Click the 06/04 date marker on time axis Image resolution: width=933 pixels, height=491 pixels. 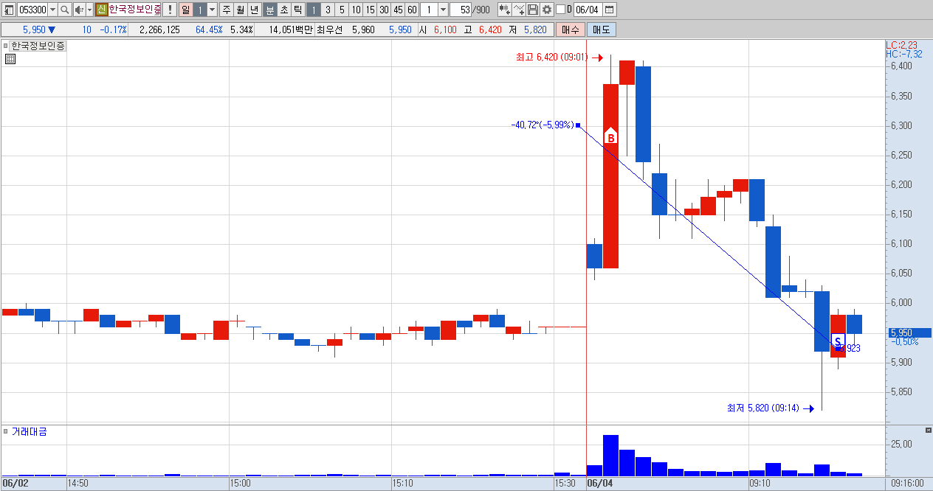pos(599,484)
